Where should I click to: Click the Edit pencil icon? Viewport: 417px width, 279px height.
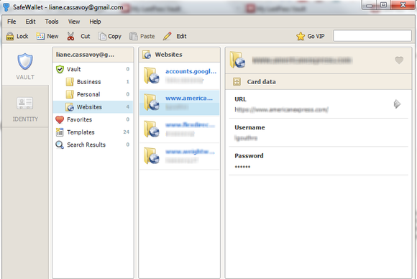(x=167, y=36)
